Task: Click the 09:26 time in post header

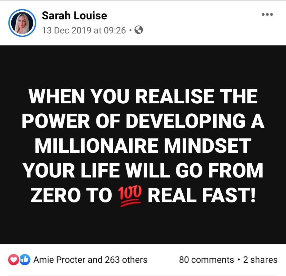Action: (115, 30)
